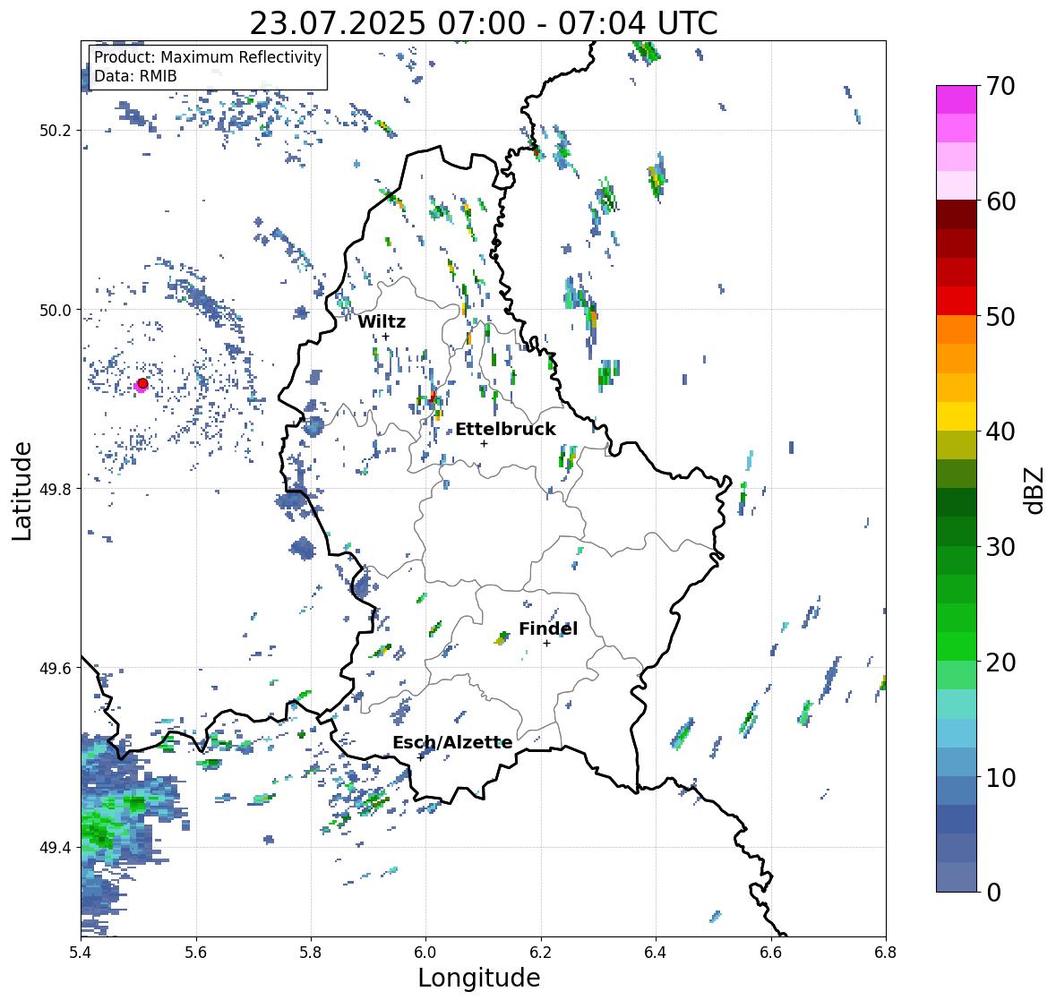Viewport: 1056px width, 1000px height.
Task: Click the title text '23.07.2025 07:00 - 07:04 UTC'
Action: [x=484, y=23]
